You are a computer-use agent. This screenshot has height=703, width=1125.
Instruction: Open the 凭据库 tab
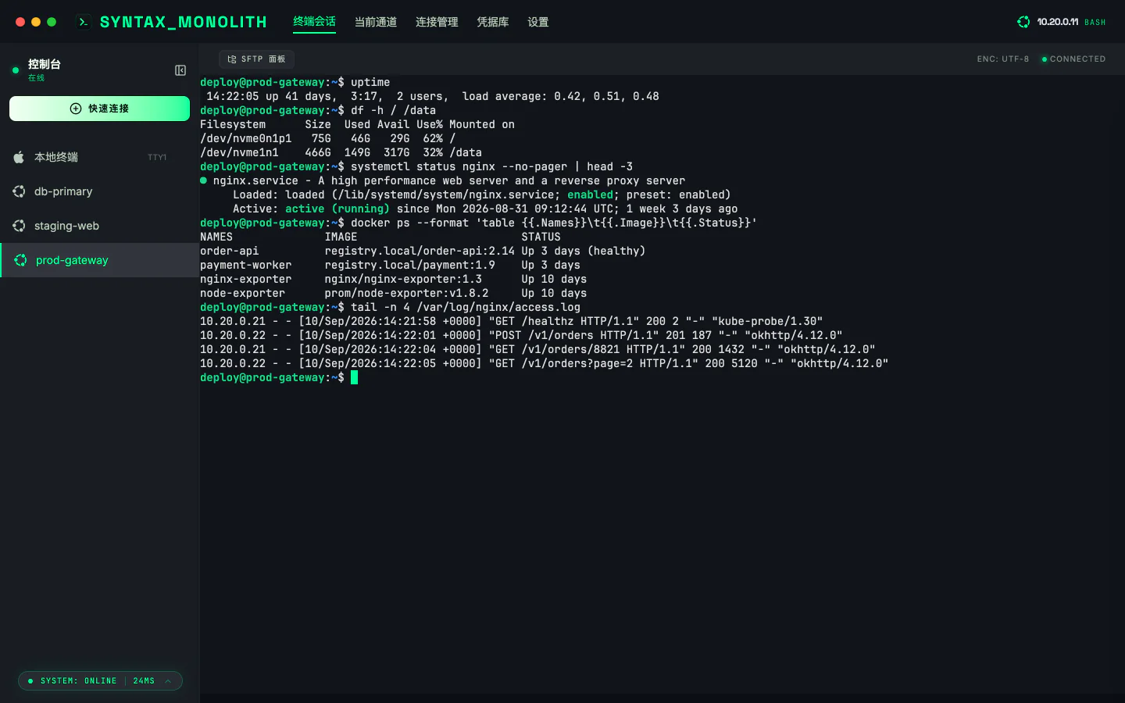(x=493, y=22)
